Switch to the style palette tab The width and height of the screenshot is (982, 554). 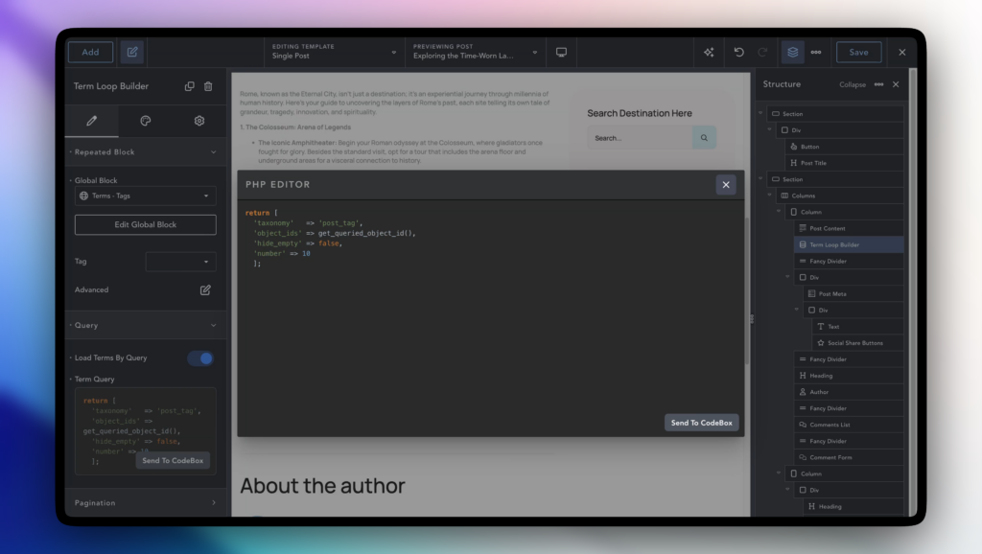(x=146, y=122)
